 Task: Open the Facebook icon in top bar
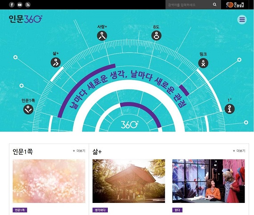pyautogui.click(x=12, y=5)
